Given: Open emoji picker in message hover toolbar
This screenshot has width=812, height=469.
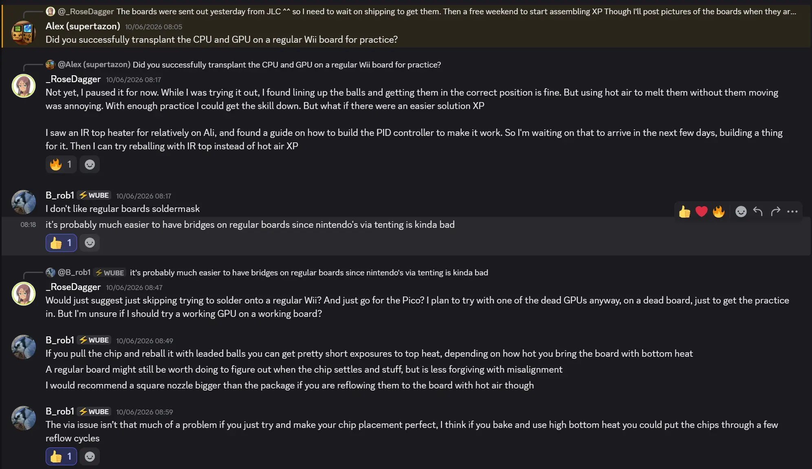Looking at the screenshot, I should click(x=741, y=212).
